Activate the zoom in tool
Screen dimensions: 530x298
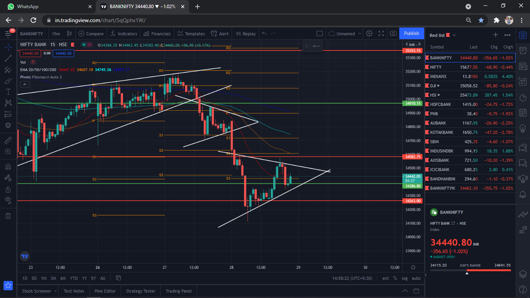click(8, 151)
